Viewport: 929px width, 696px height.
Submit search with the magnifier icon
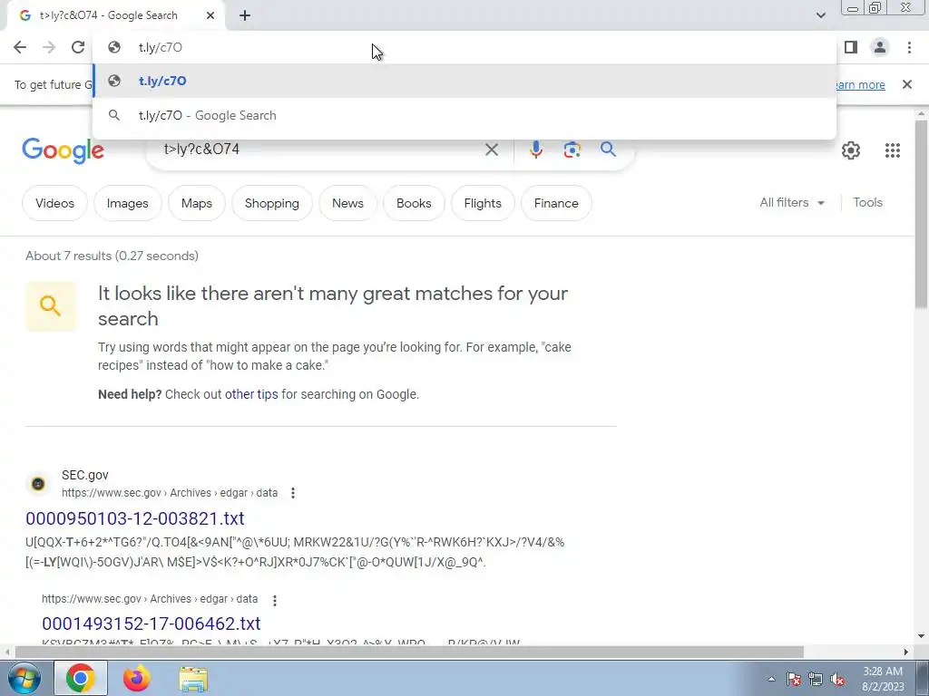point(608,150)
